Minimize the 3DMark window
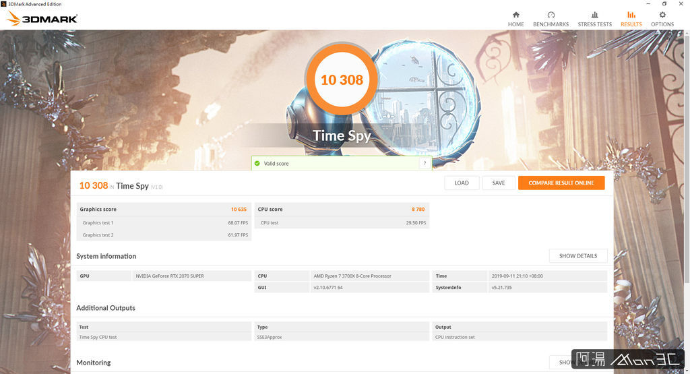 (x=648, y=4)
